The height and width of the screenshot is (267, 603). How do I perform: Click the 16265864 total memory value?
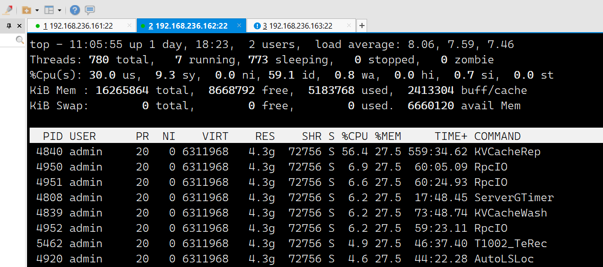[123, 90]
